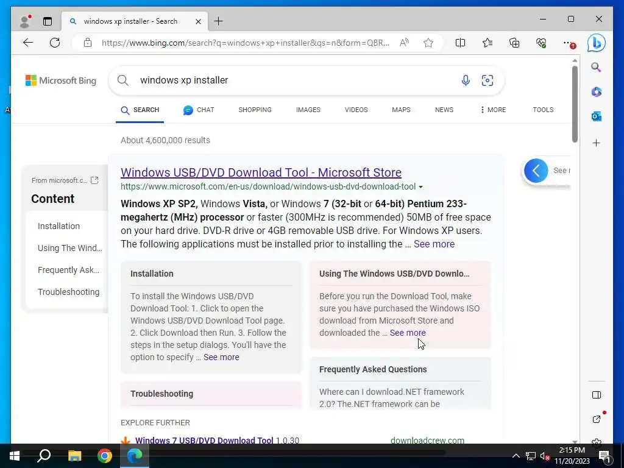This screenshot has width=624, height=468.
Task: Click the Microsoft Bing logo
Action: [x=61, y=80]
